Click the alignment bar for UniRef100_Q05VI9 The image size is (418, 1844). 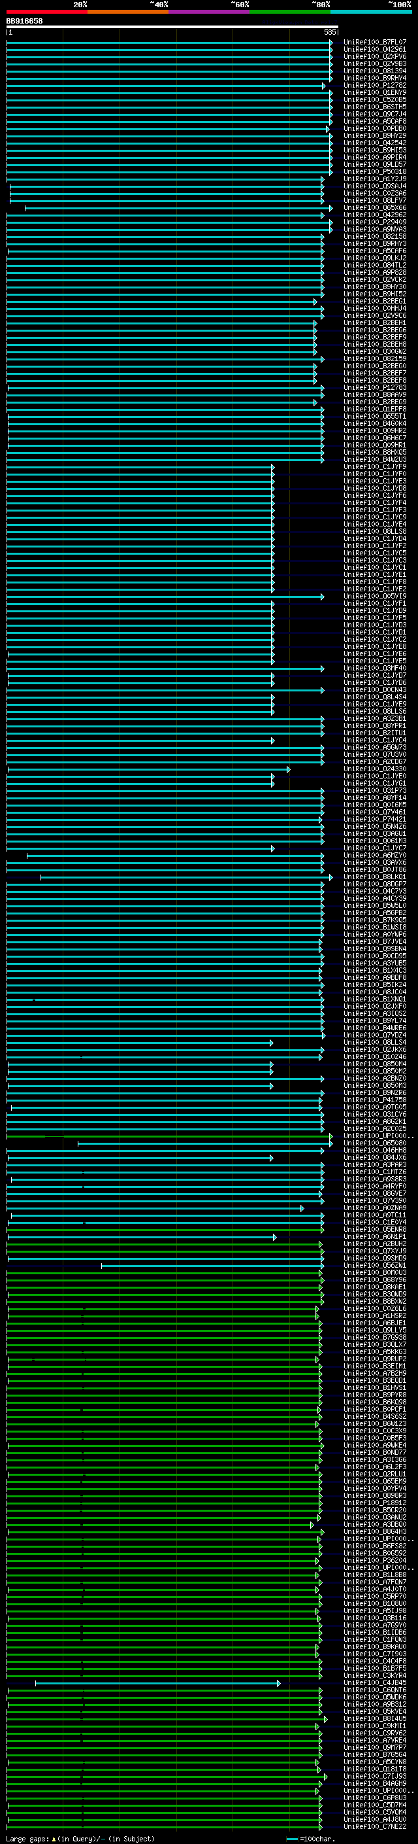165,597
